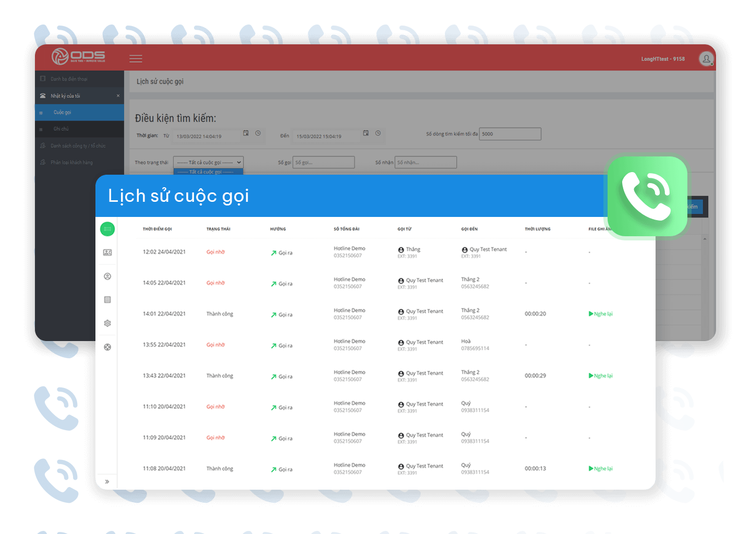Open the hamburger menu in red header
Viewport: 751px width, 534px height.
(x=136, y=59)
